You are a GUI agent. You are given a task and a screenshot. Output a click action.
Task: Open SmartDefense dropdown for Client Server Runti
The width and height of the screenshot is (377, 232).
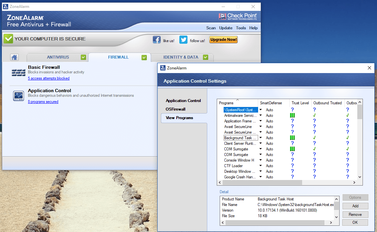point(261,143)
